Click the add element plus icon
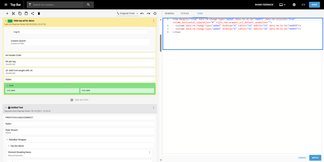This screenshot has width=324, height=162. pos(7,14)
